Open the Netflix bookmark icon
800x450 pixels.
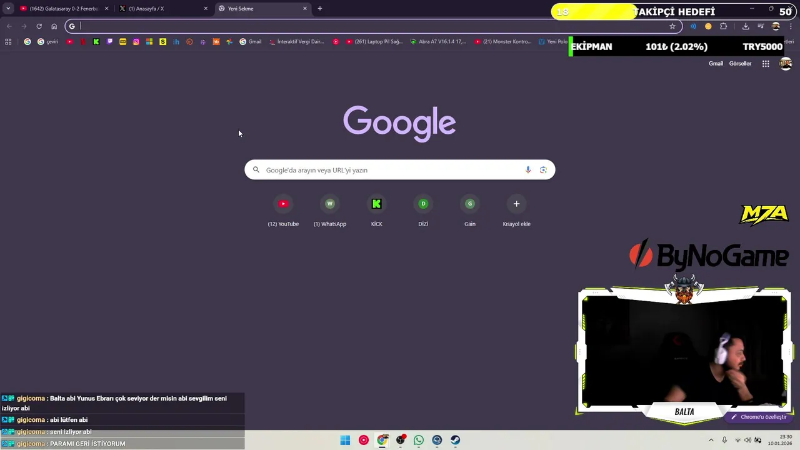click(83, 42)
